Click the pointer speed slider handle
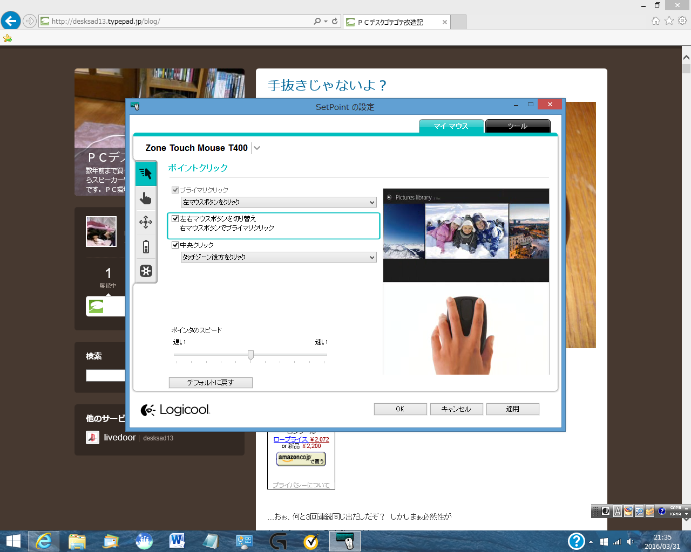 click(250, 355)
